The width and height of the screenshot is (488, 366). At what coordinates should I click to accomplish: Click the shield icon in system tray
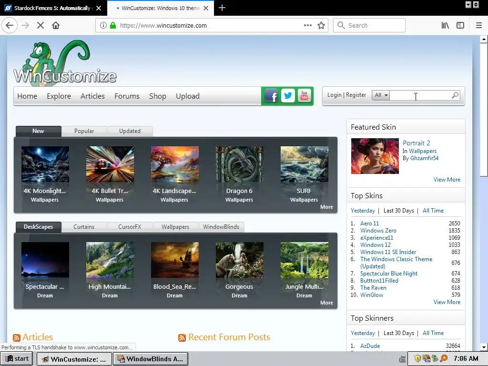click(x=417, y=358)
